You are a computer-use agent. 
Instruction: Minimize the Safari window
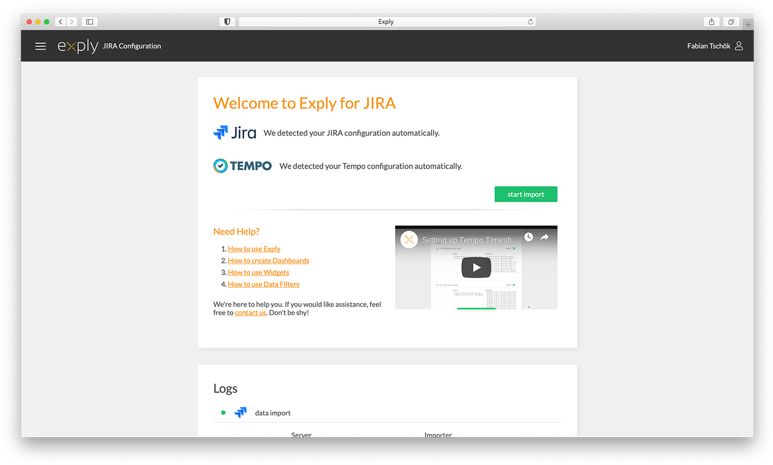(x=38, y=22)
